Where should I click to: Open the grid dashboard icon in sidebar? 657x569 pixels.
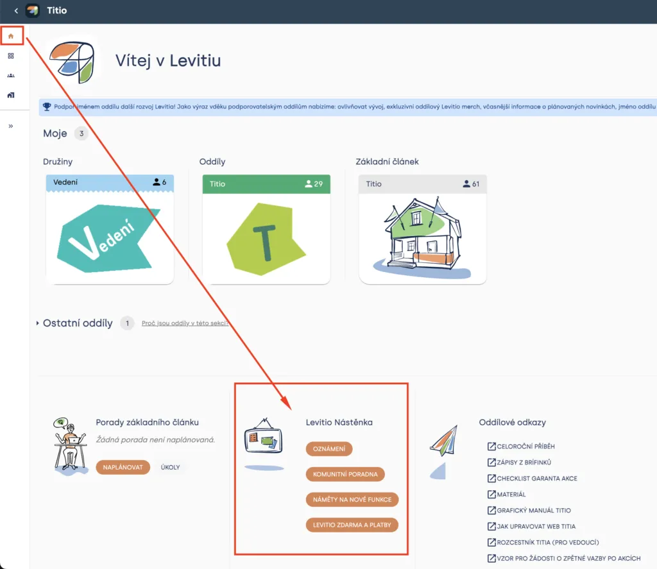click(x=11, y=56)
